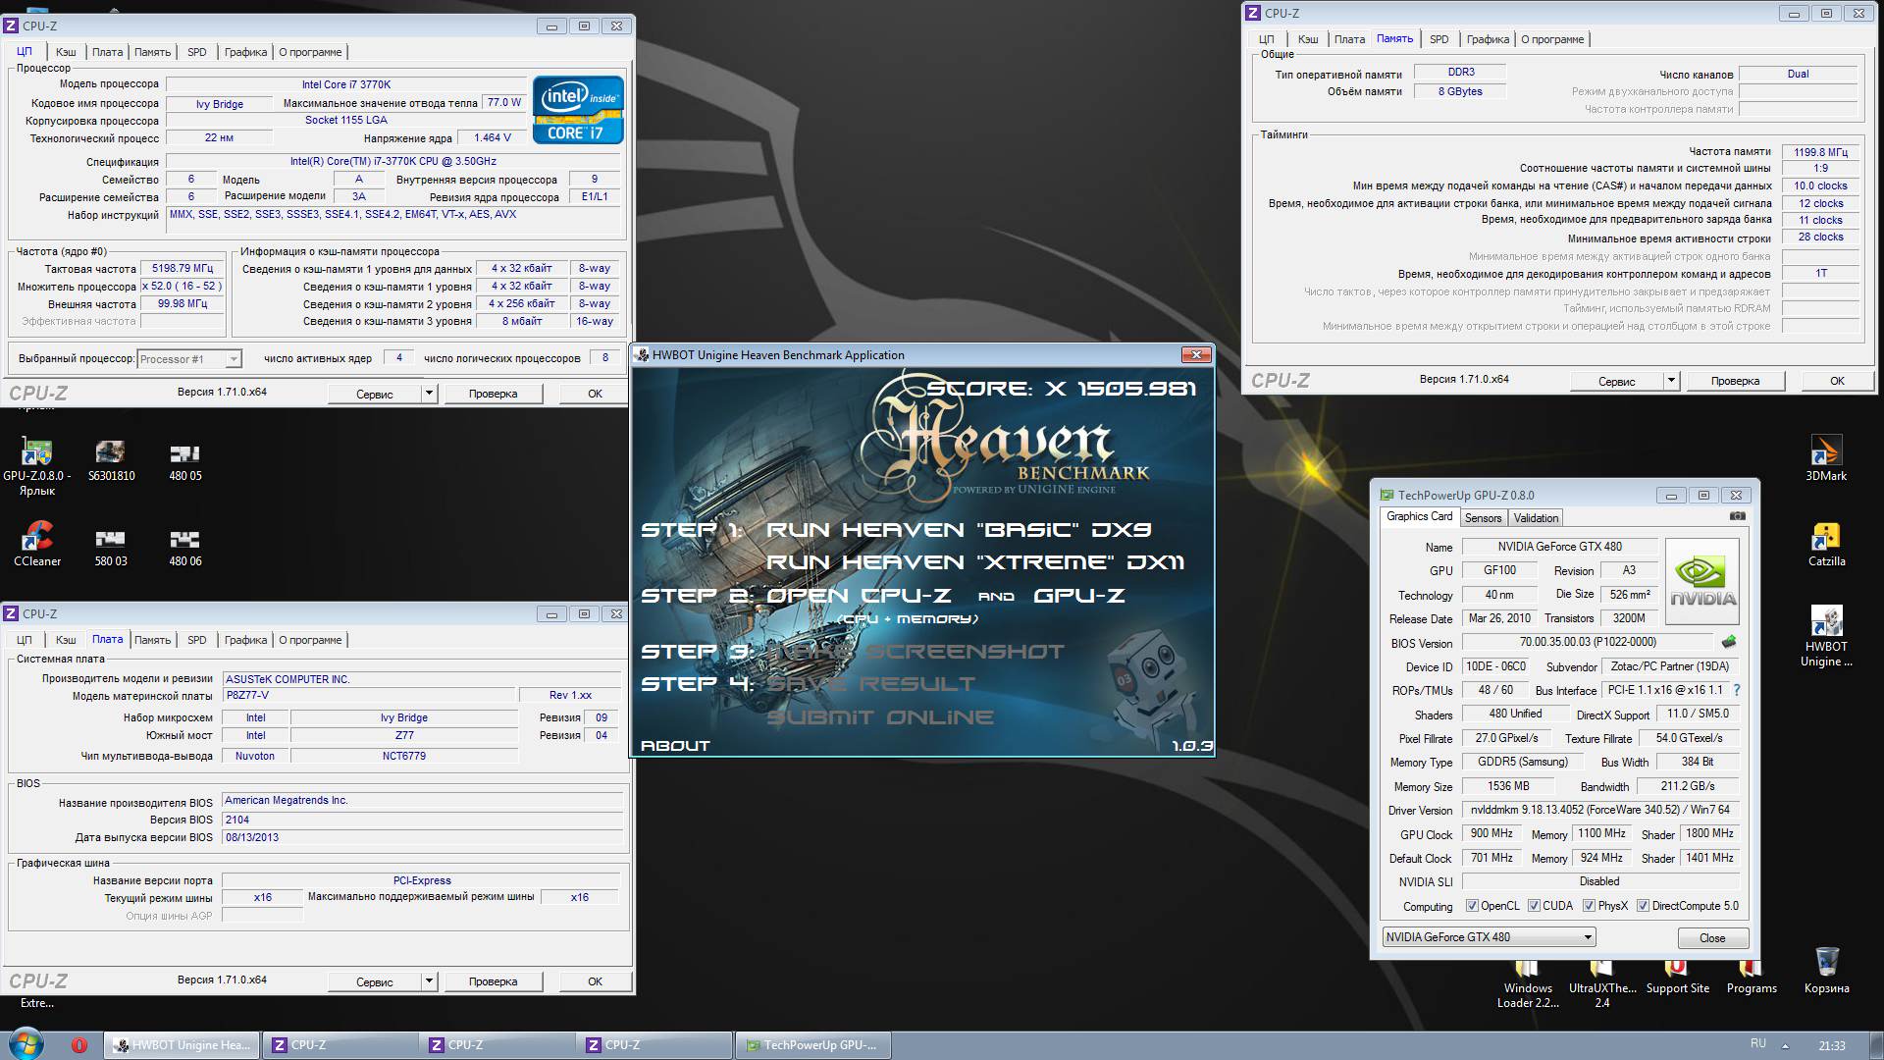Open the Sensors tab in GPU-Z

[x=1483, y=518]
